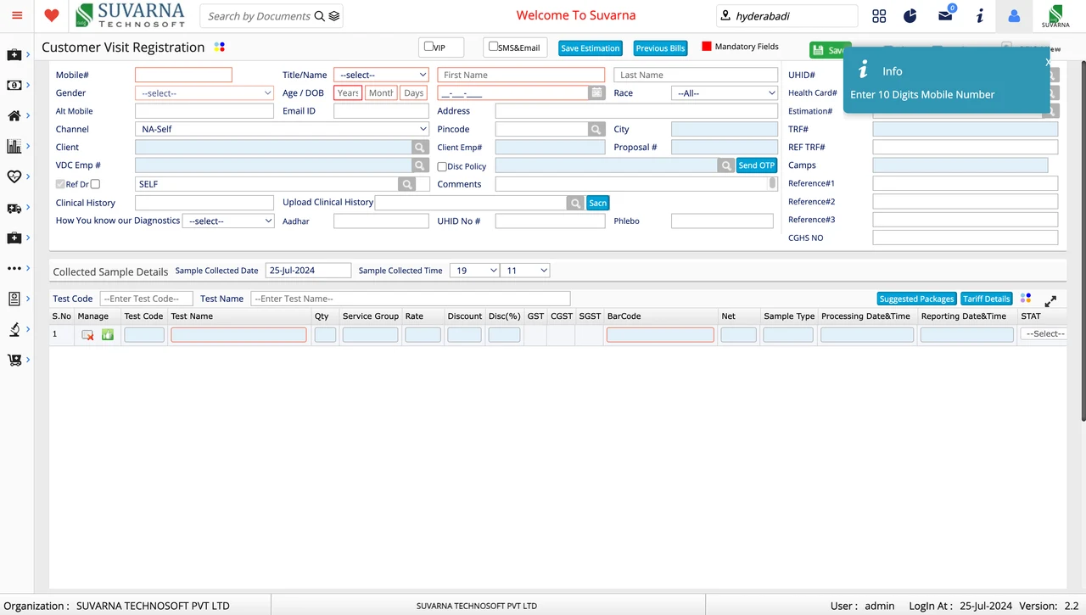Click the green thumbs-up icon in row 1
Viewport: 1086px width, 615px height.
point(108,335)
